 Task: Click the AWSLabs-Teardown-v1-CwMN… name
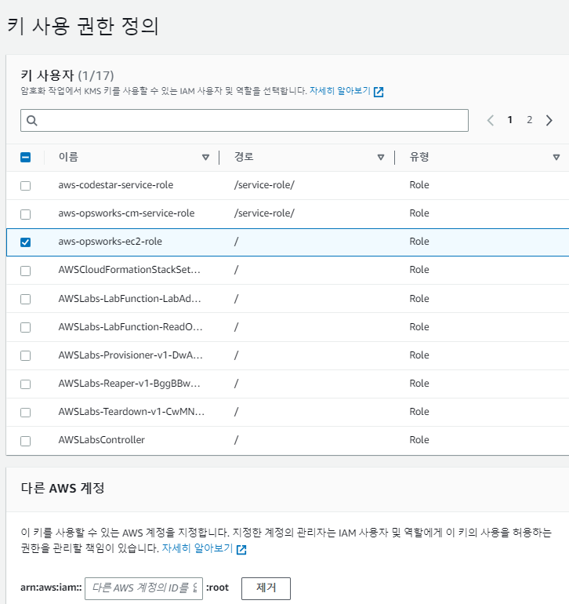pos(132,411)
